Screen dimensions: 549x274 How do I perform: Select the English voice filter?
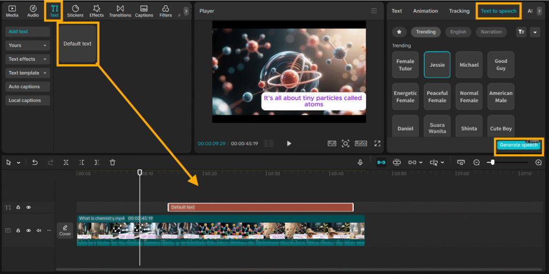click(x=458, y=32)
